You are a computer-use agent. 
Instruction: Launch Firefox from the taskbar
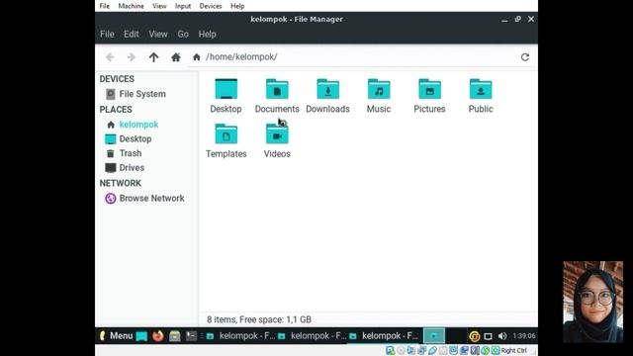[x=158, y=336]
